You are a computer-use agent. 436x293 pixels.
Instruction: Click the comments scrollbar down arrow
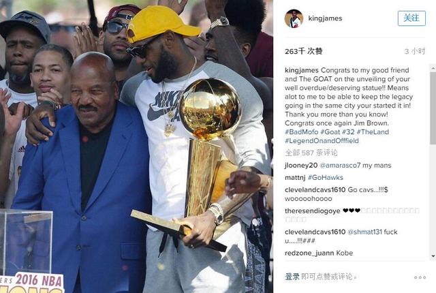(433, 256)
